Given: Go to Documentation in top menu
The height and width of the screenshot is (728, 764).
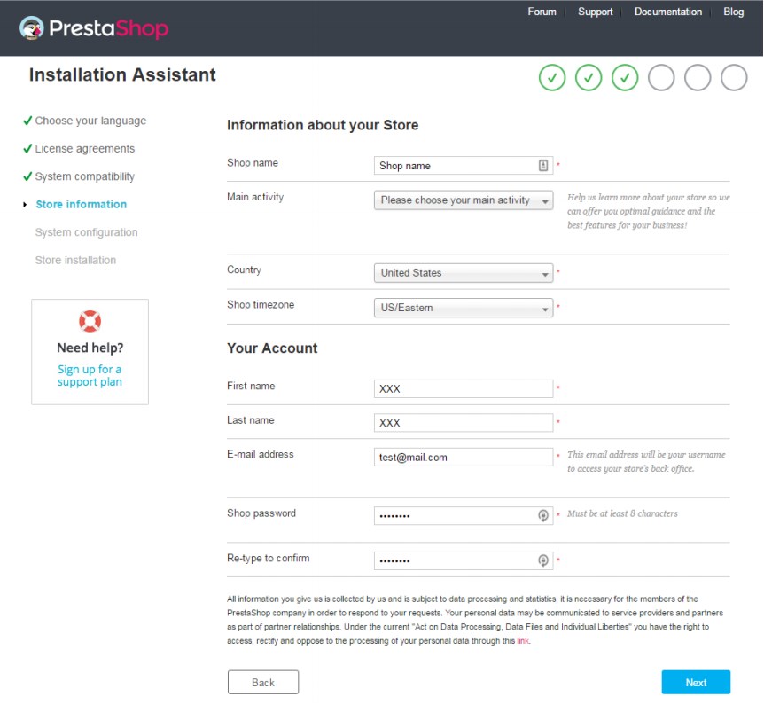Looking at the screenshot, I should tap(668, 12).
